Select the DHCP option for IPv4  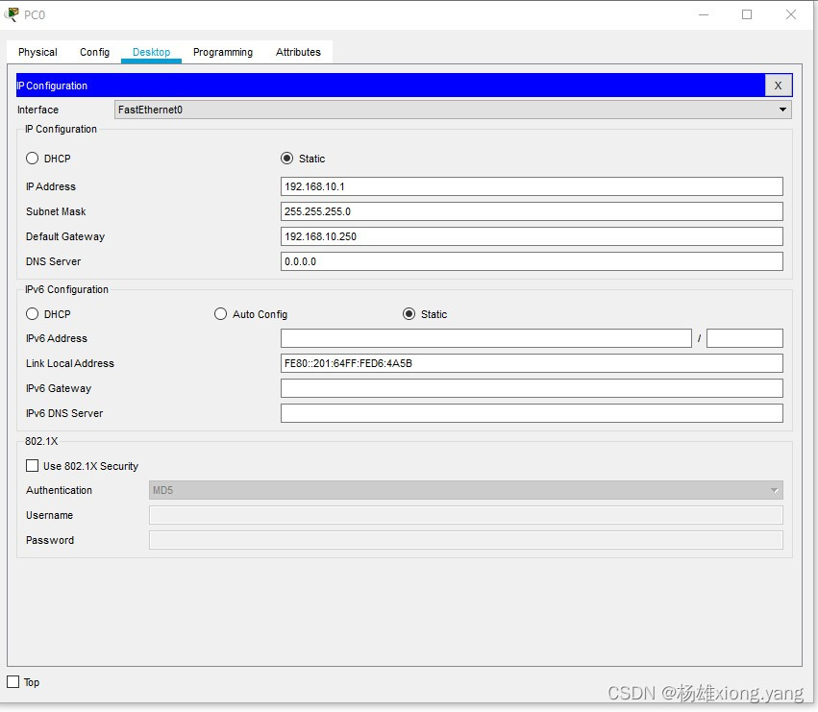(x=33, y=159)
